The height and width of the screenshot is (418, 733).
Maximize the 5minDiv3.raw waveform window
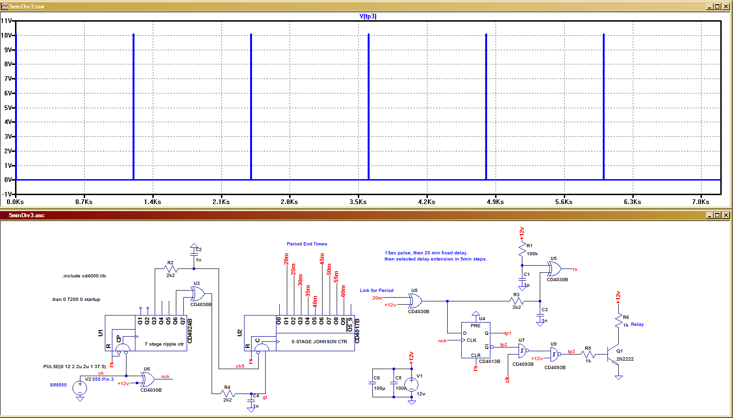click(x=717, y=7)
